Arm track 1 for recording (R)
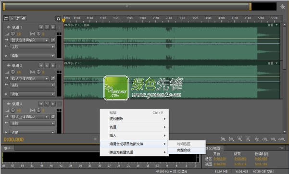Image resolution: width=289 pixels, height=174 pixels. 53,27
